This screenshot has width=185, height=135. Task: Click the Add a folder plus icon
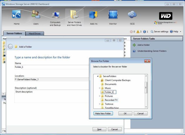coord(134,45)
